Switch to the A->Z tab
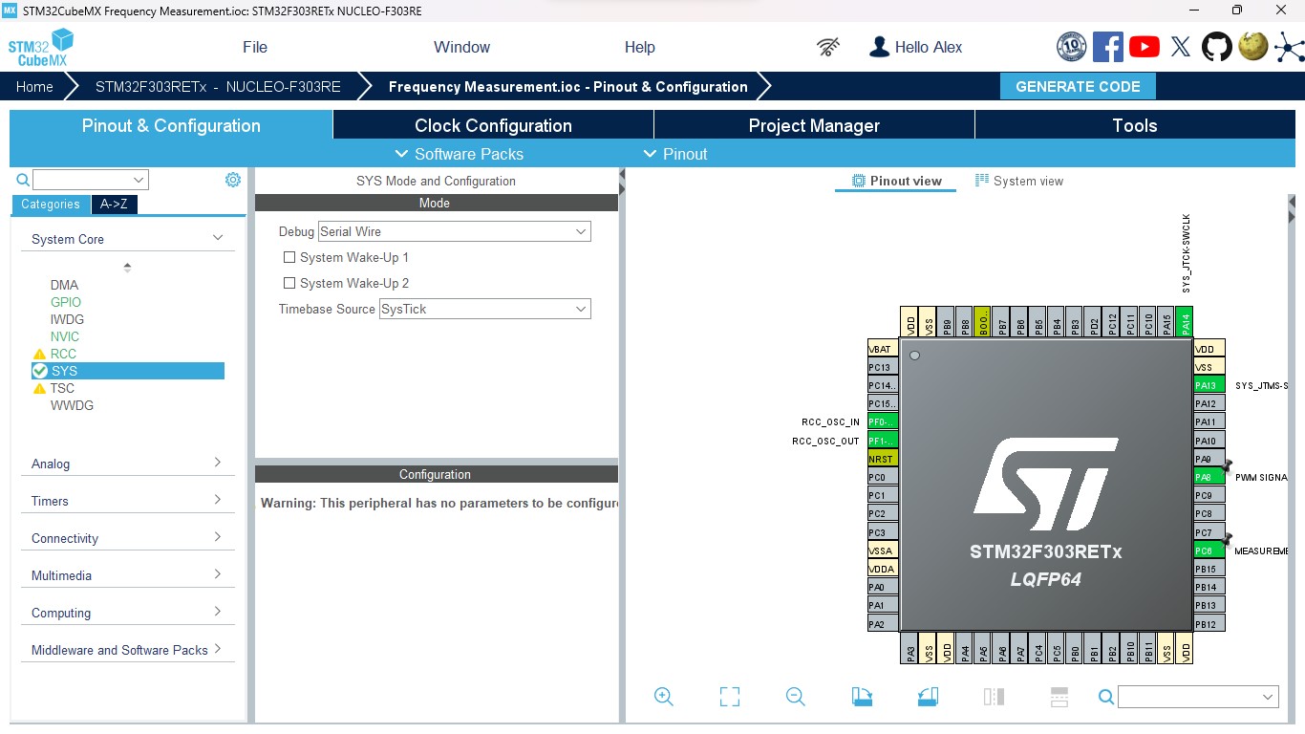The width and height of the screenshot is (1305, 734). pos(114,204)
